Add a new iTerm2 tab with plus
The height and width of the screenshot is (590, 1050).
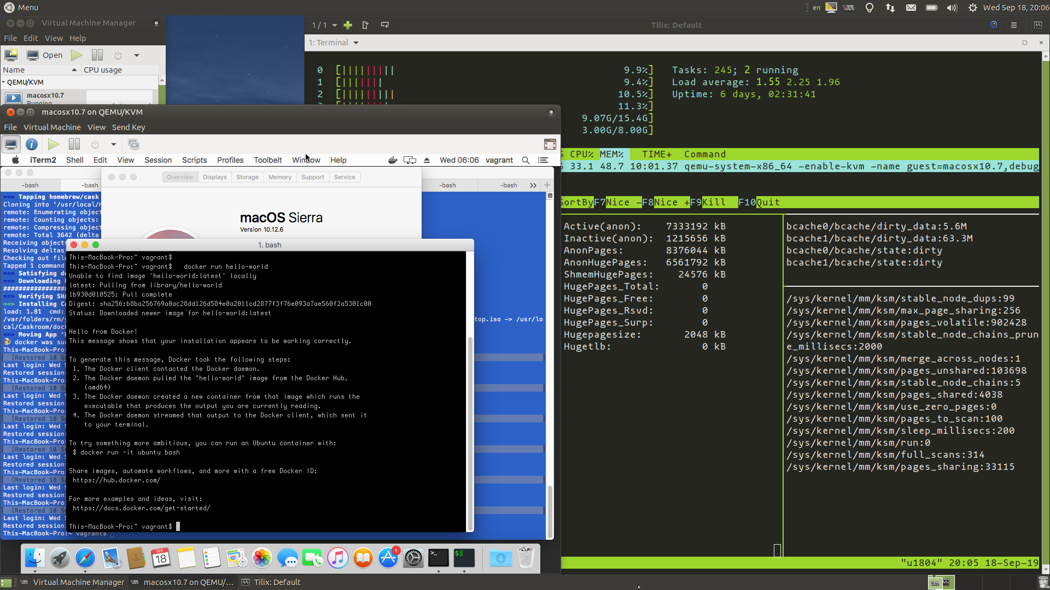tap(547, 185)
